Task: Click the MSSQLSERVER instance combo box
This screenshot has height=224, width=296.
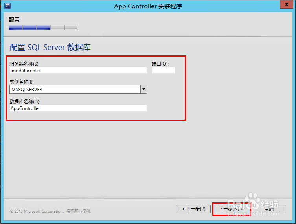Action: (78, 89)
